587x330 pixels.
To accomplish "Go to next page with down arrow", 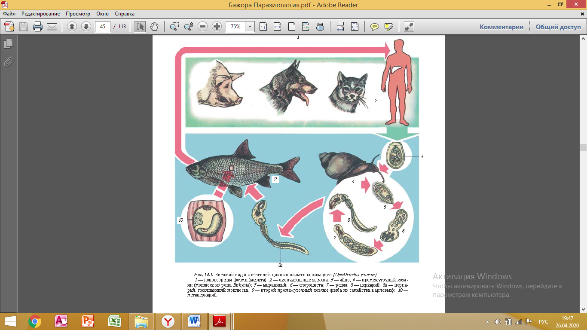I will pyautogui.click(x=86, y=27).
